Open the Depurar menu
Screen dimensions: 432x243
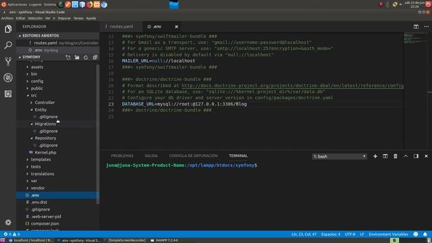tap(64, 18)
